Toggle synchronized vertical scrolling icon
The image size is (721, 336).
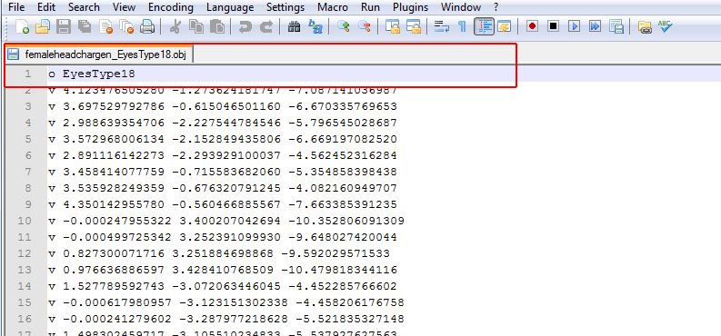click(392, 26)
